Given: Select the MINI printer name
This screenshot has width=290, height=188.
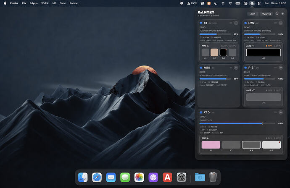Looking at the screenshot, I should (x=207, y=68).
